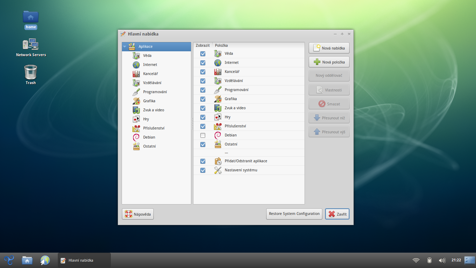Uncheck the Vzdělávání visibility checkbox
The width and height of the screenshot is (476, 268).
pos(203,81)
